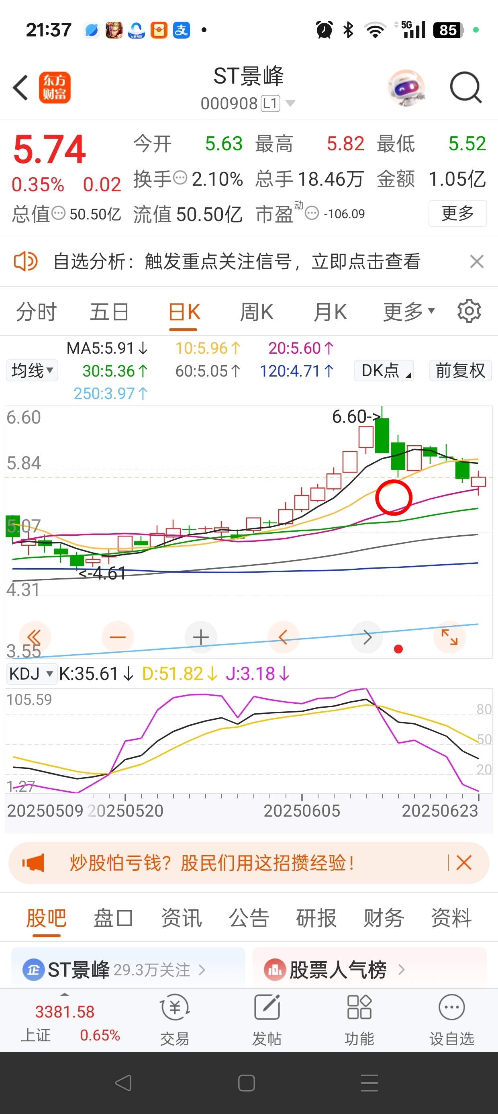The width and height of the screenshot is (498, 1114).
Task: Expand the stock code 000908 dropdown arrow
Action: [290, 103]
